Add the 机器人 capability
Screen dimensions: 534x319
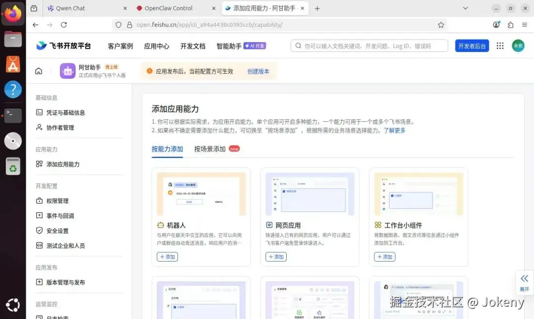click(167, 257)
